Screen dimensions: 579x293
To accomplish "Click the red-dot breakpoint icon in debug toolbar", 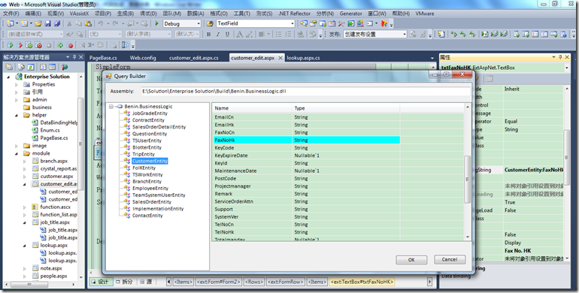I will click(70, 45).
